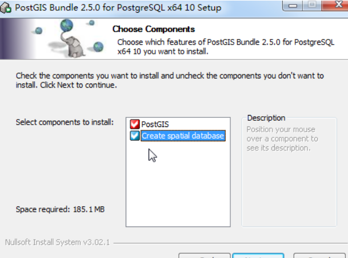Image resolution: width=348 pixels, height=258 pixels.
Task: Close the setup window with X
Action: click(x=335, y=5)
